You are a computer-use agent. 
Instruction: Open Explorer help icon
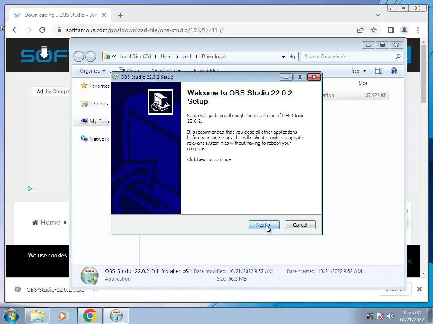[x=394, y=71]
